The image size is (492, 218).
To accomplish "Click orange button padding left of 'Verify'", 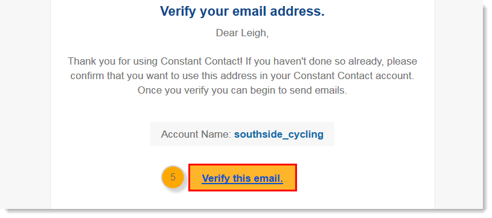I will pyautogui.click(x=196, y=178).
